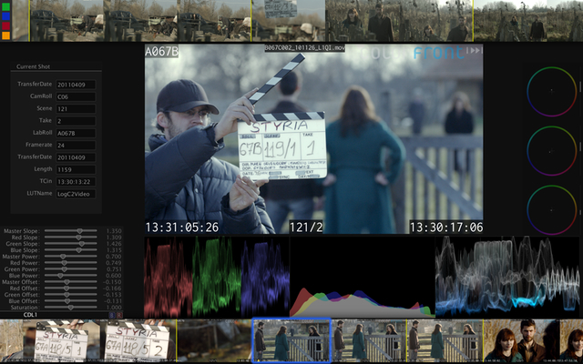Select the CDL1 tab label
583x364 pixels.
29,315
